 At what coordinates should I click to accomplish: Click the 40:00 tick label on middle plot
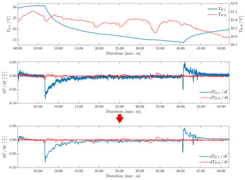point(180,107)
